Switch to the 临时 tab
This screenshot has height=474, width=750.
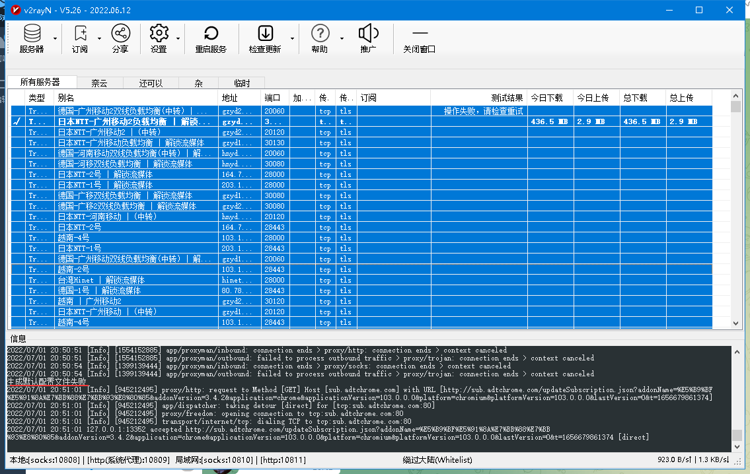242,83
